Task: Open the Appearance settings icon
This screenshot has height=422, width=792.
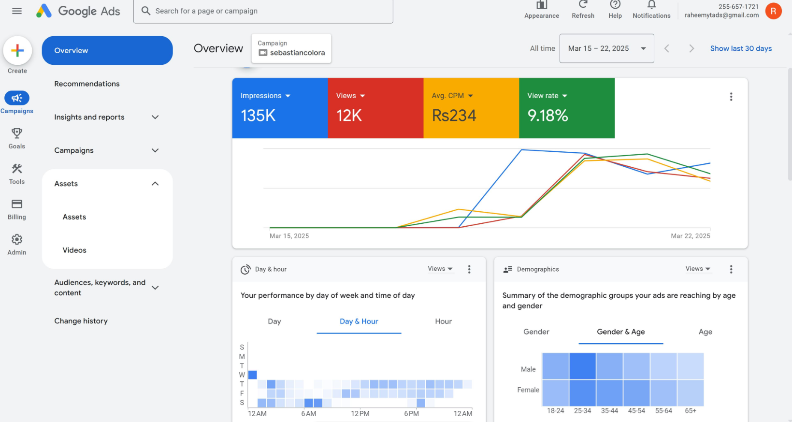Action: pos(542,5)
